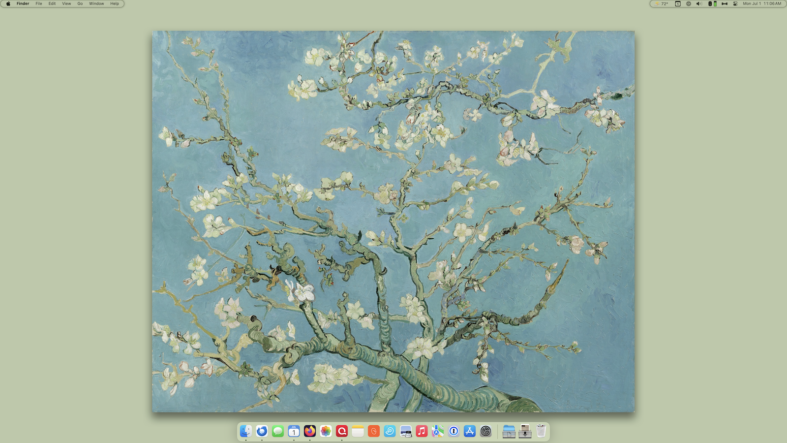787x443 pixels.
Task: Open the red Q app in Dock
Action: tap(342, 431)
